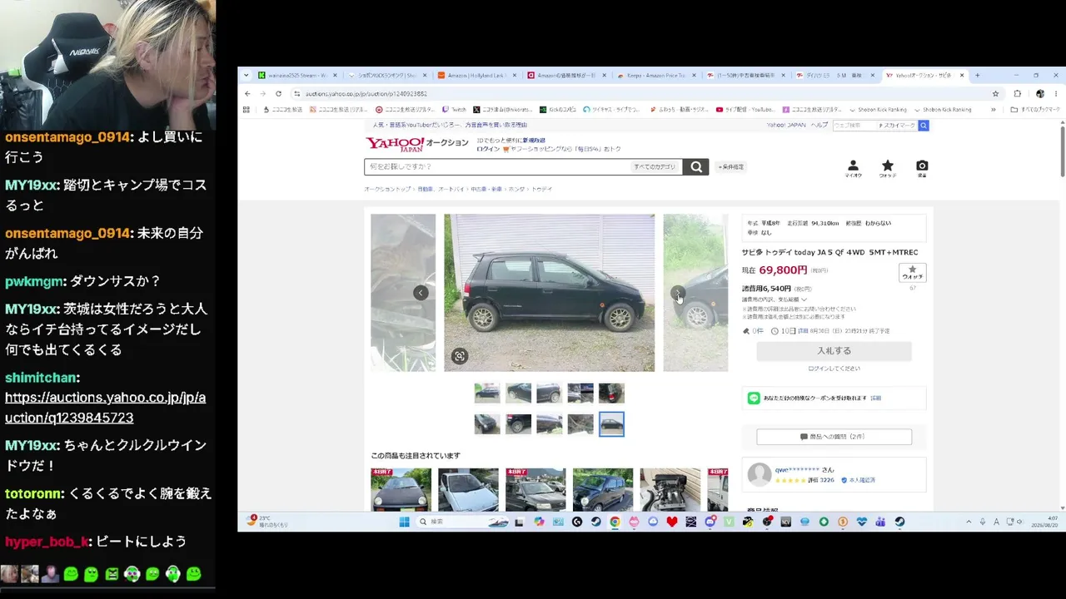Click the listing title containing 'today JA5'
The height and width of the screenshot is (599, 1066).
[829, 252]
